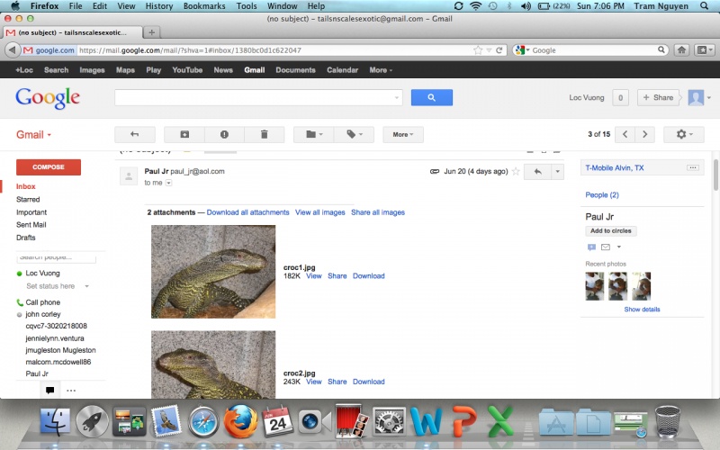Click the +Share button
The height and width of the screenshot is (450, 720).
(x=658, y=97)
